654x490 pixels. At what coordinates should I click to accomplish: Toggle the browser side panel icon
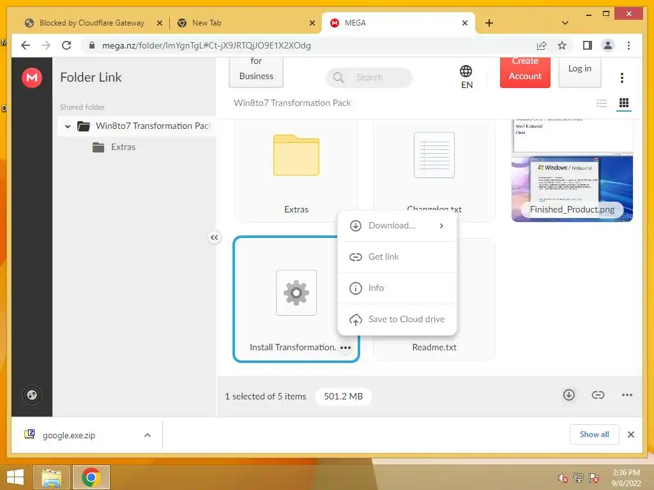pyautogui.click(x=588, y=45)
